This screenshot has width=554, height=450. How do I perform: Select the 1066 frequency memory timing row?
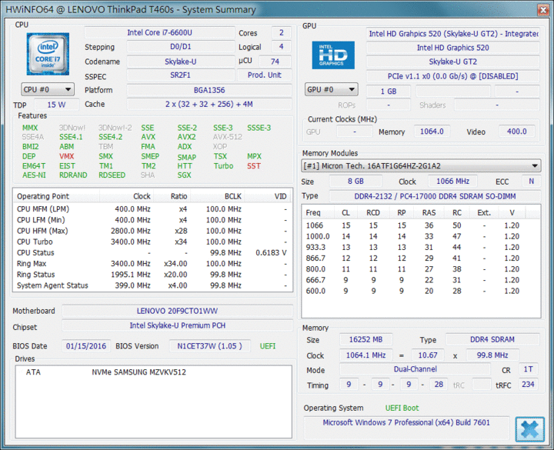coord(419,225)
